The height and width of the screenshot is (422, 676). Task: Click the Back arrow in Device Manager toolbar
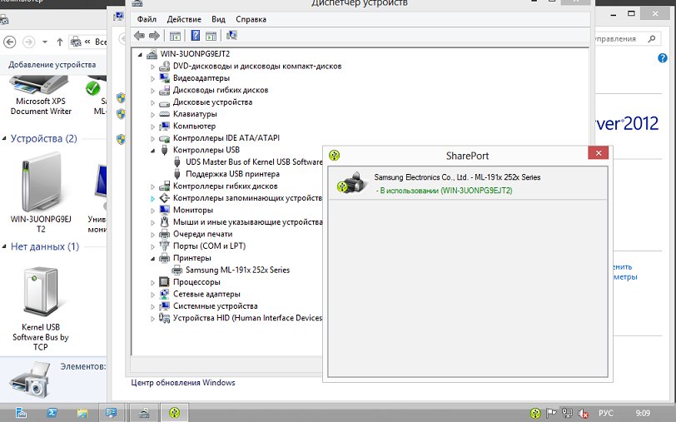[139, 36]
